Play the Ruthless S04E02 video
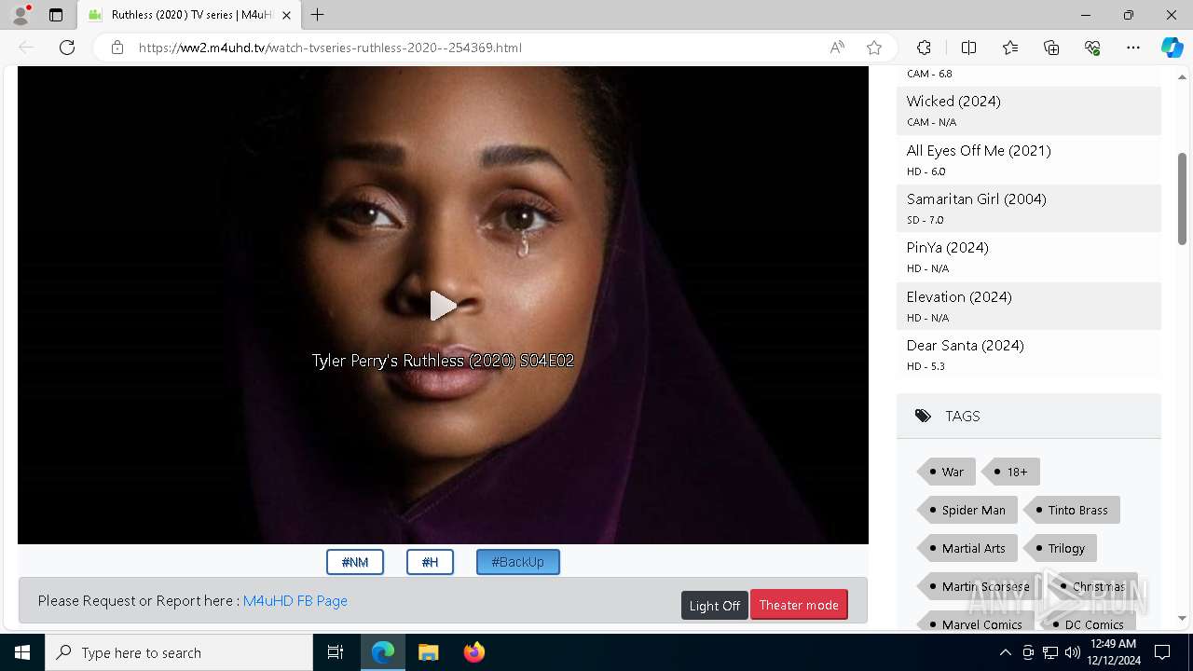Viewport: 1193px width, 671px height. 443,306
